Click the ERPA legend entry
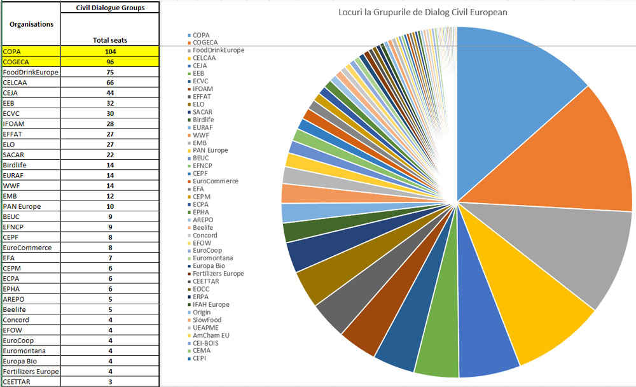The image size is (636, 387). pyautogui.click(x=198, y=297)
